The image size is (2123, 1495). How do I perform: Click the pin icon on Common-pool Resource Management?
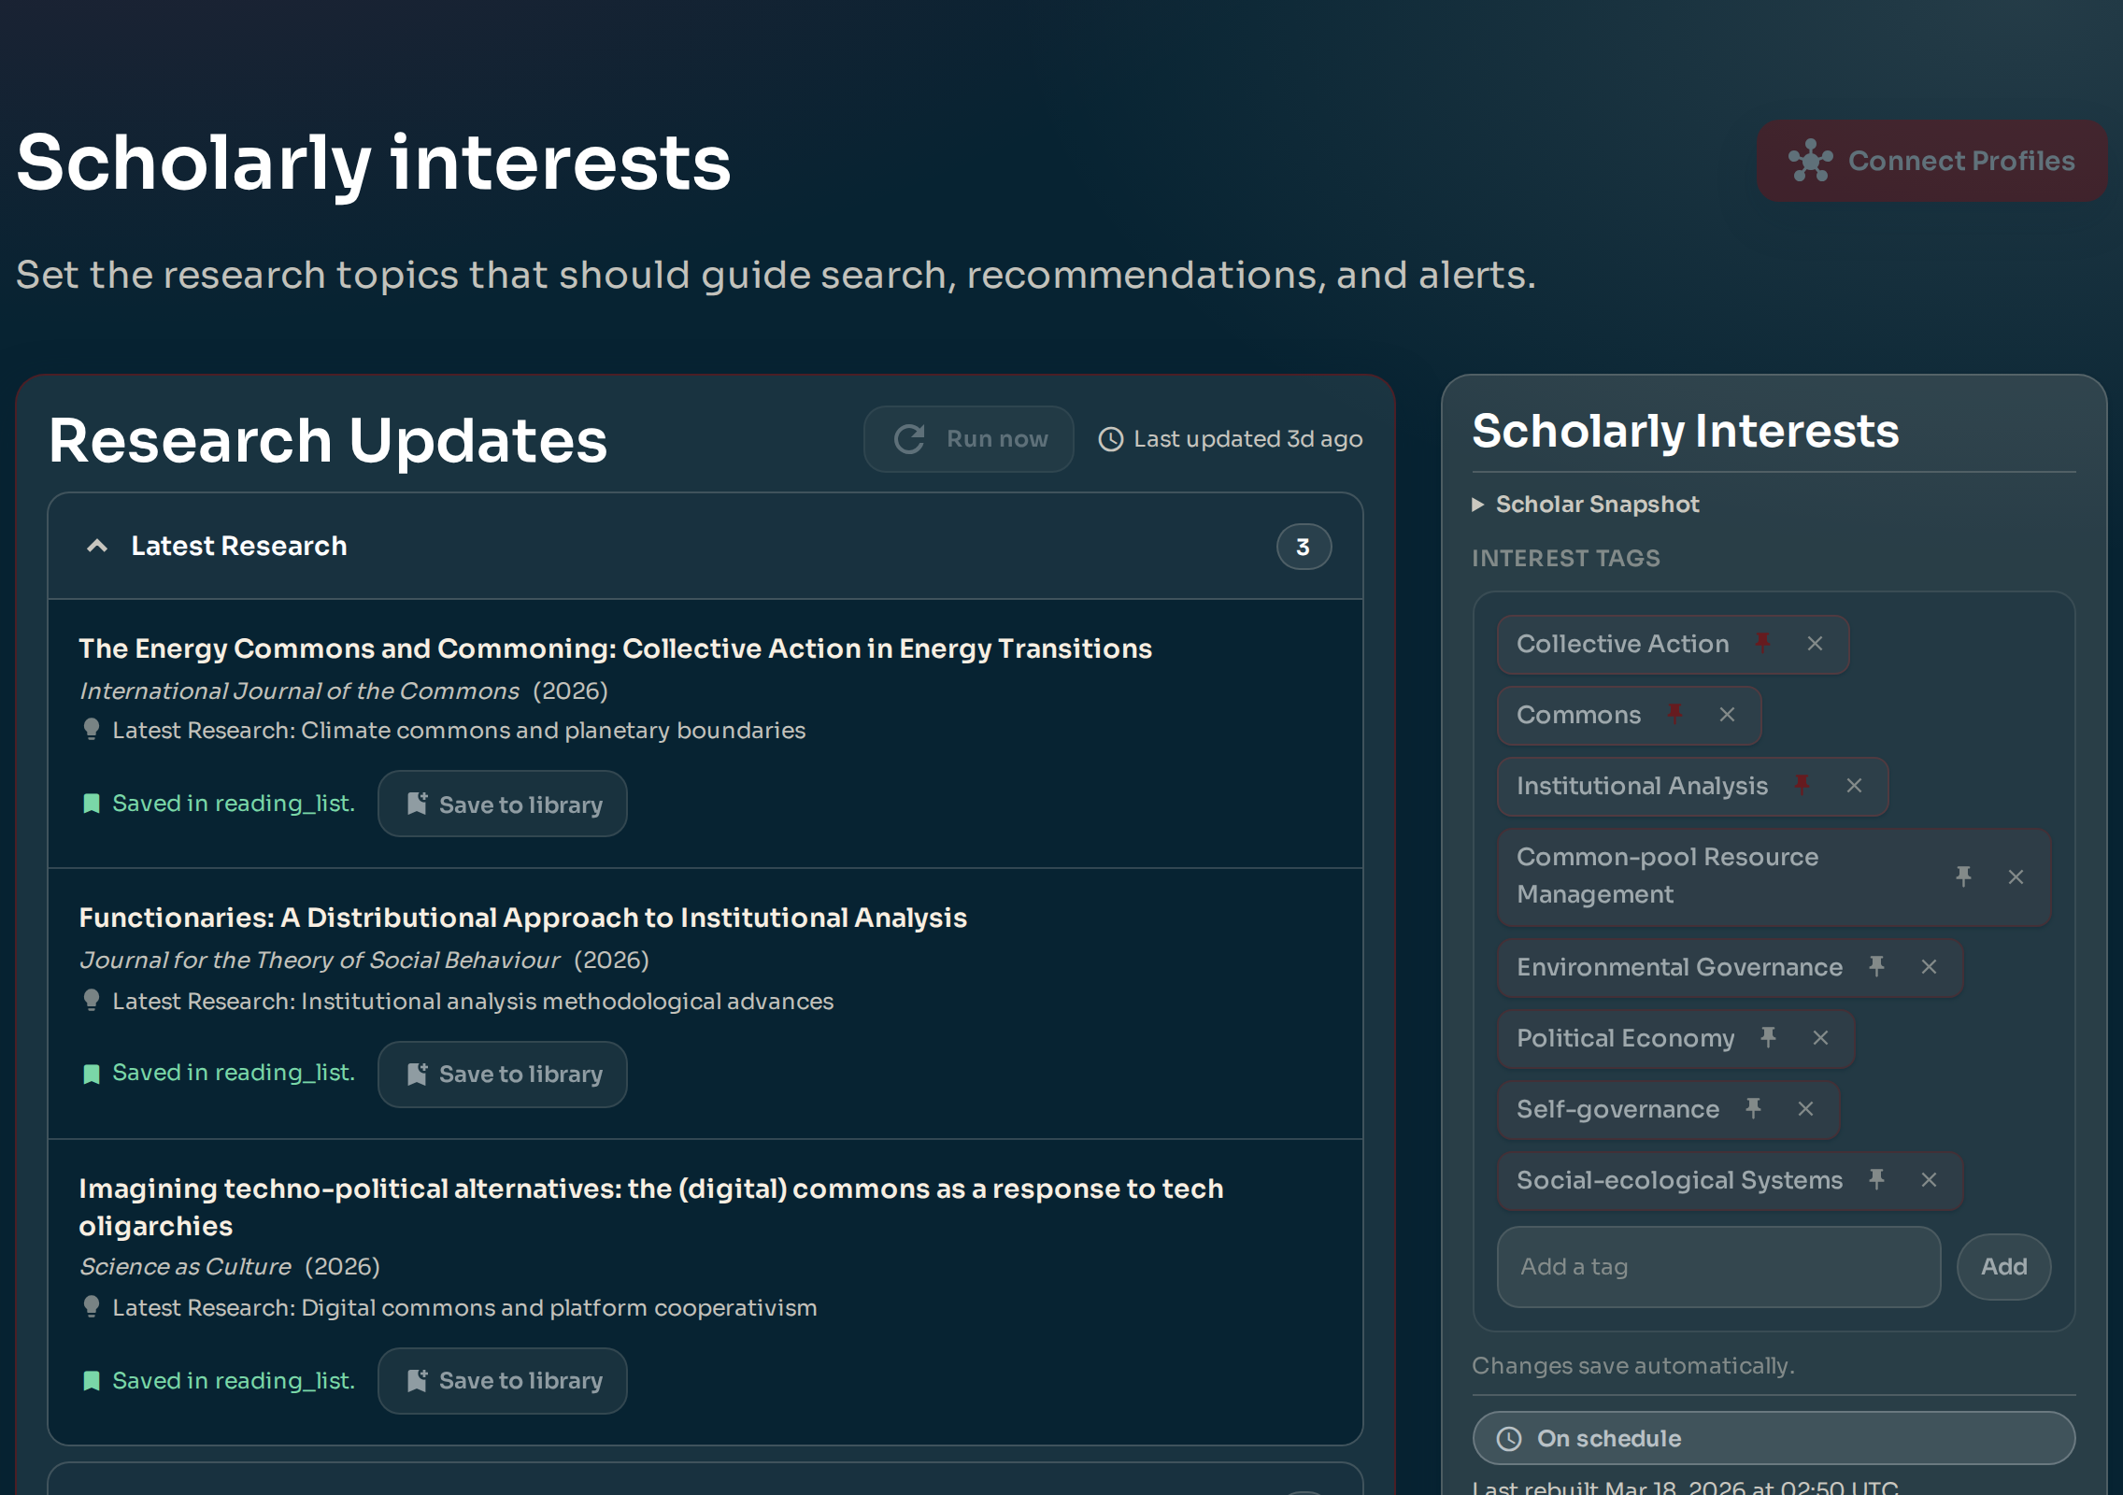tap(1963, 876)
